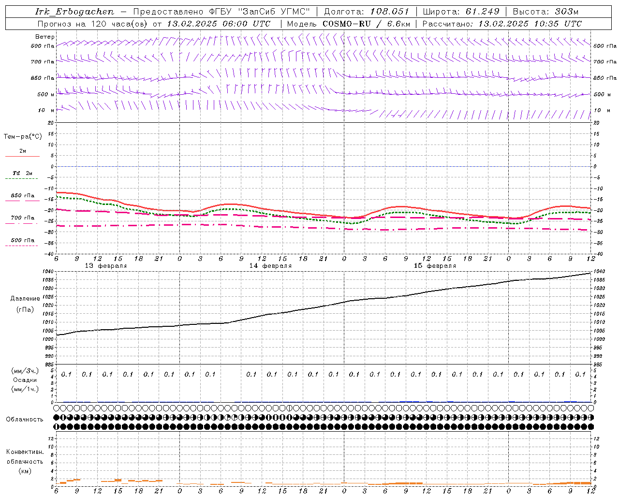The height and width of the screenshot is (495, 619).
Task: Click the 500 гПа temperature legend entry
Action: click(x=22, y=240)
